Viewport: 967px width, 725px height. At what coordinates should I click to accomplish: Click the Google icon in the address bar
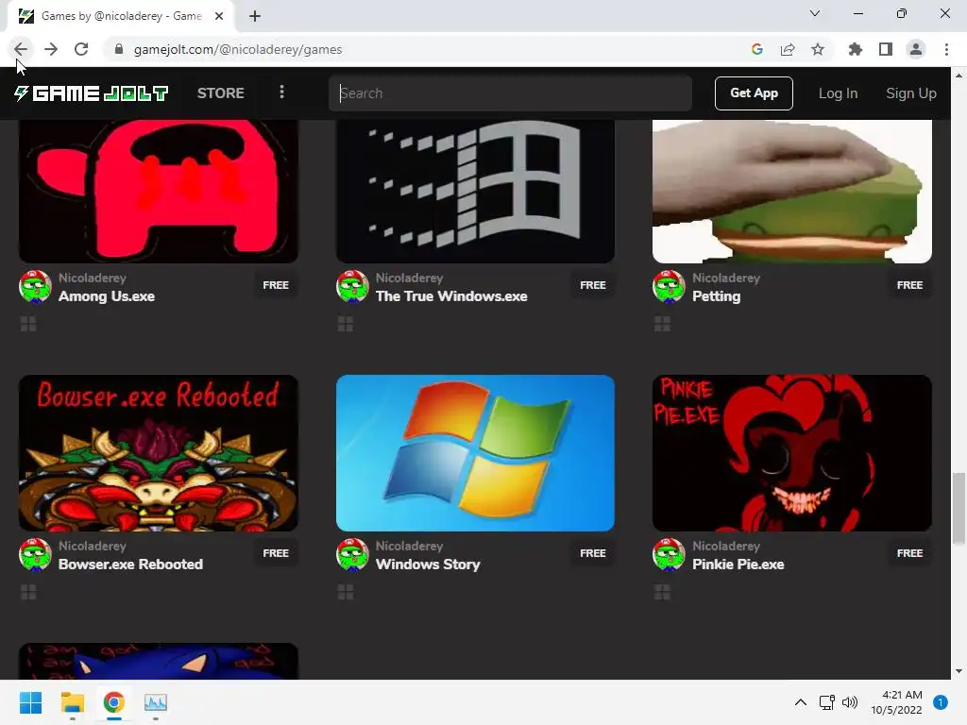pyautogui.click(x=757, y=49)
